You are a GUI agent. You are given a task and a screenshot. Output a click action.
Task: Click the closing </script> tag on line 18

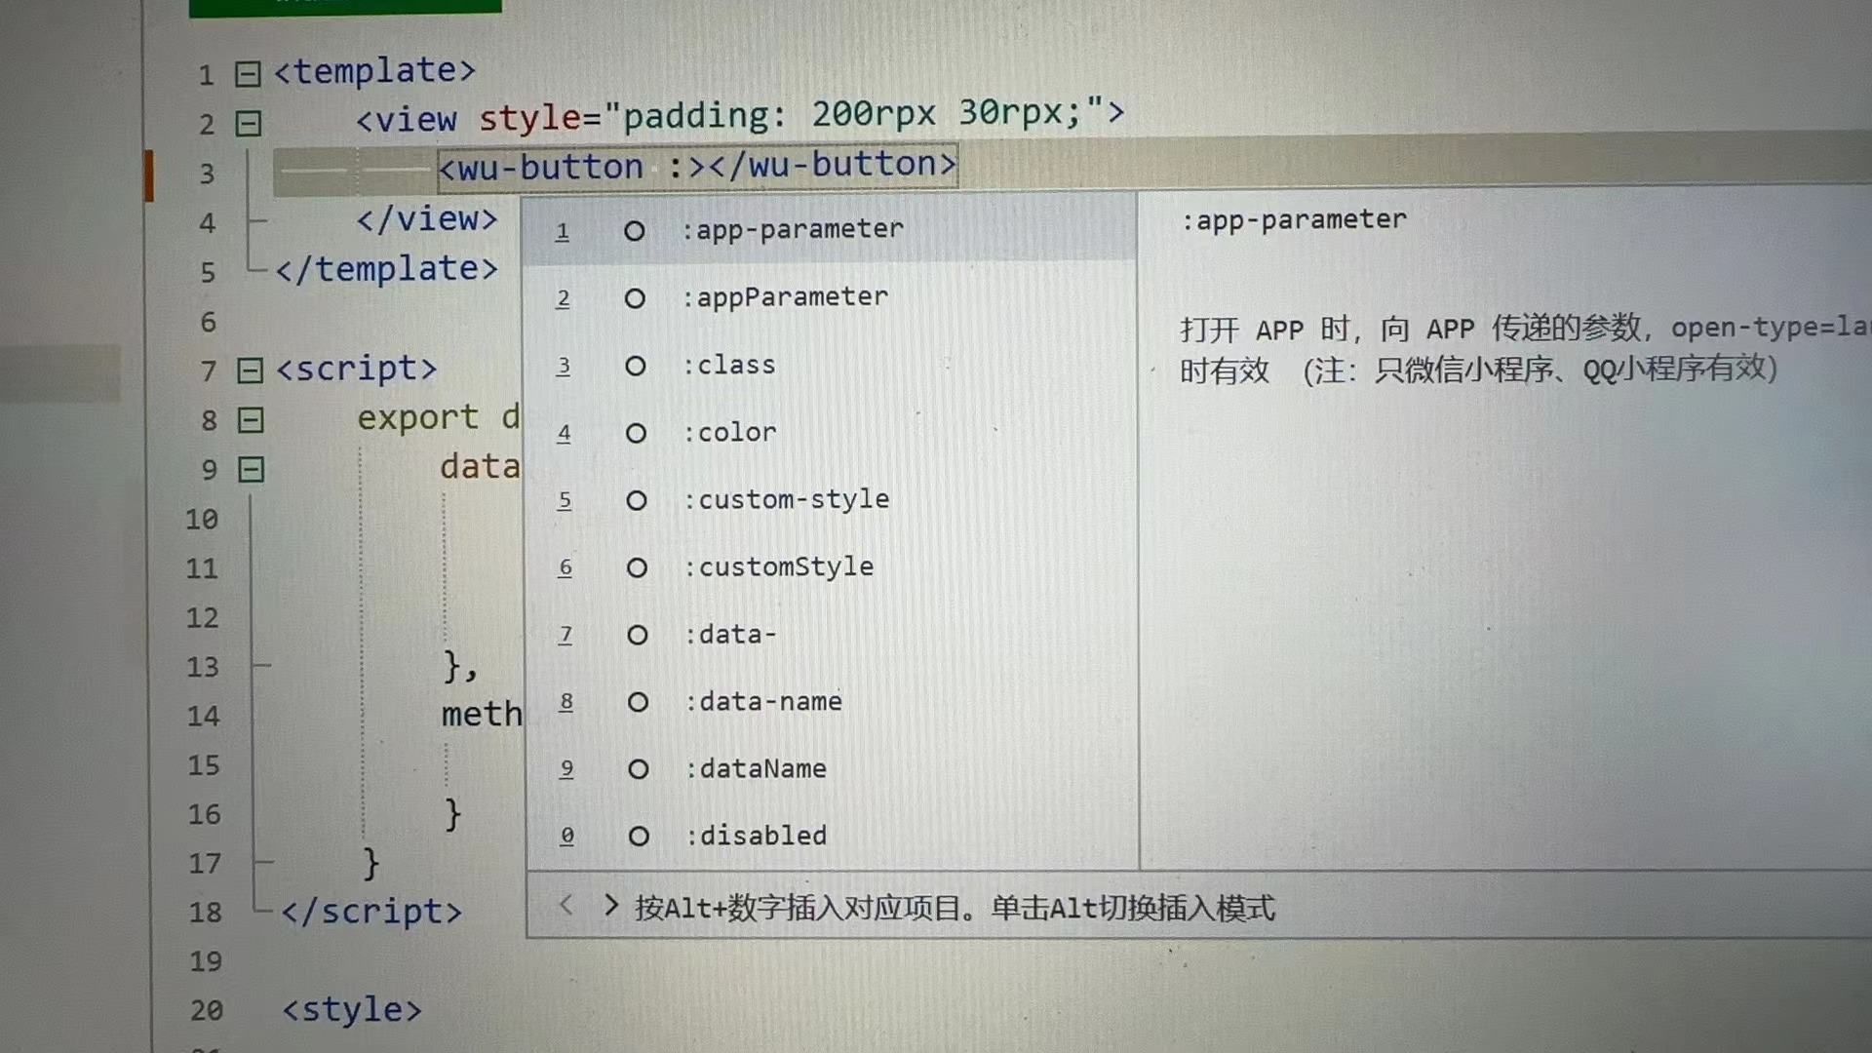(371, 912)
